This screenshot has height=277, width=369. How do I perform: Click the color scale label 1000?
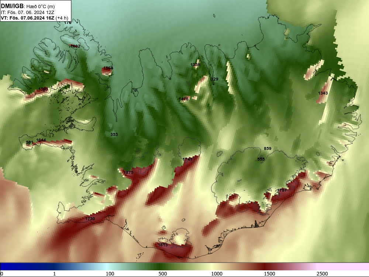pyautogui.click(x=217, y=273)
